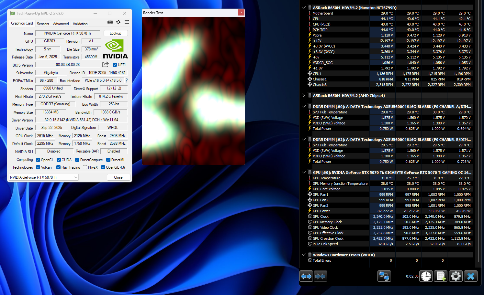Click the HWiNFO expand layout arrows icon
This screenshot has width=484, height=295.
(306, 276)
